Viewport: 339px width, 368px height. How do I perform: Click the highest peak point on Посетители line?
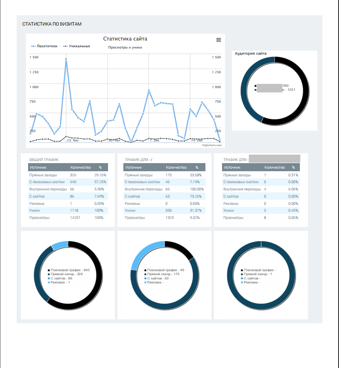[66, 60]
